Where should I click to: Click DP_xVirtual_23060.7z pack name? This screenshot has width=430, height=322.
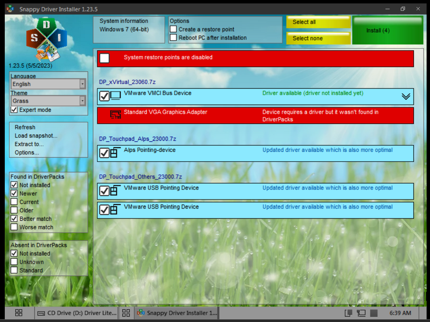point(127,82)
